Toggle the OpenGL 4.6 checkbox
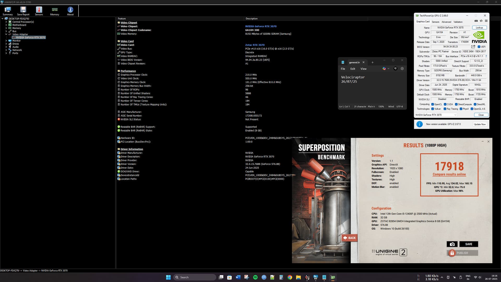This screenshot has width=501, height=282. tap(472, 109)
